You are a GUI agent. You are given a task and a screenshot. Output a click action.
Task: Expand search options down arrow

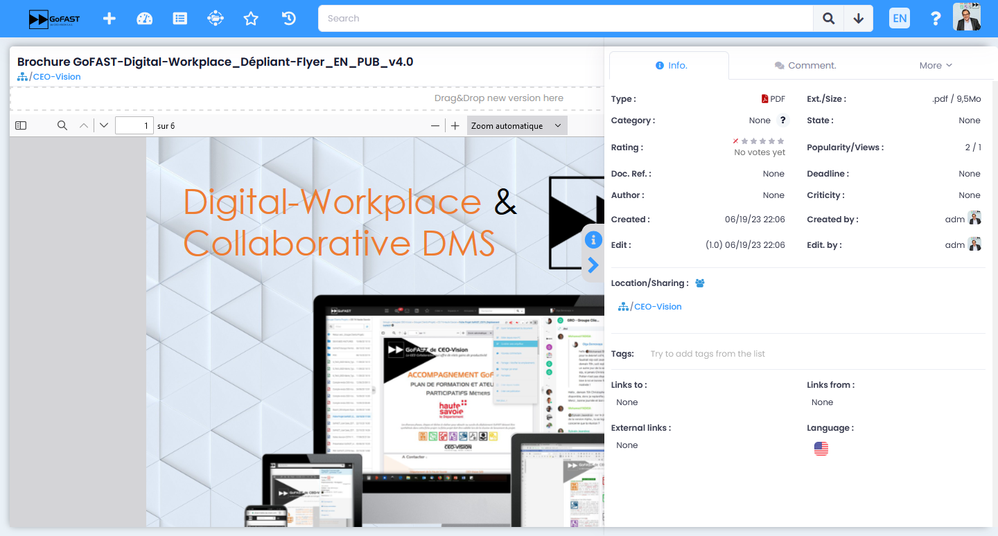coord(859,19)
